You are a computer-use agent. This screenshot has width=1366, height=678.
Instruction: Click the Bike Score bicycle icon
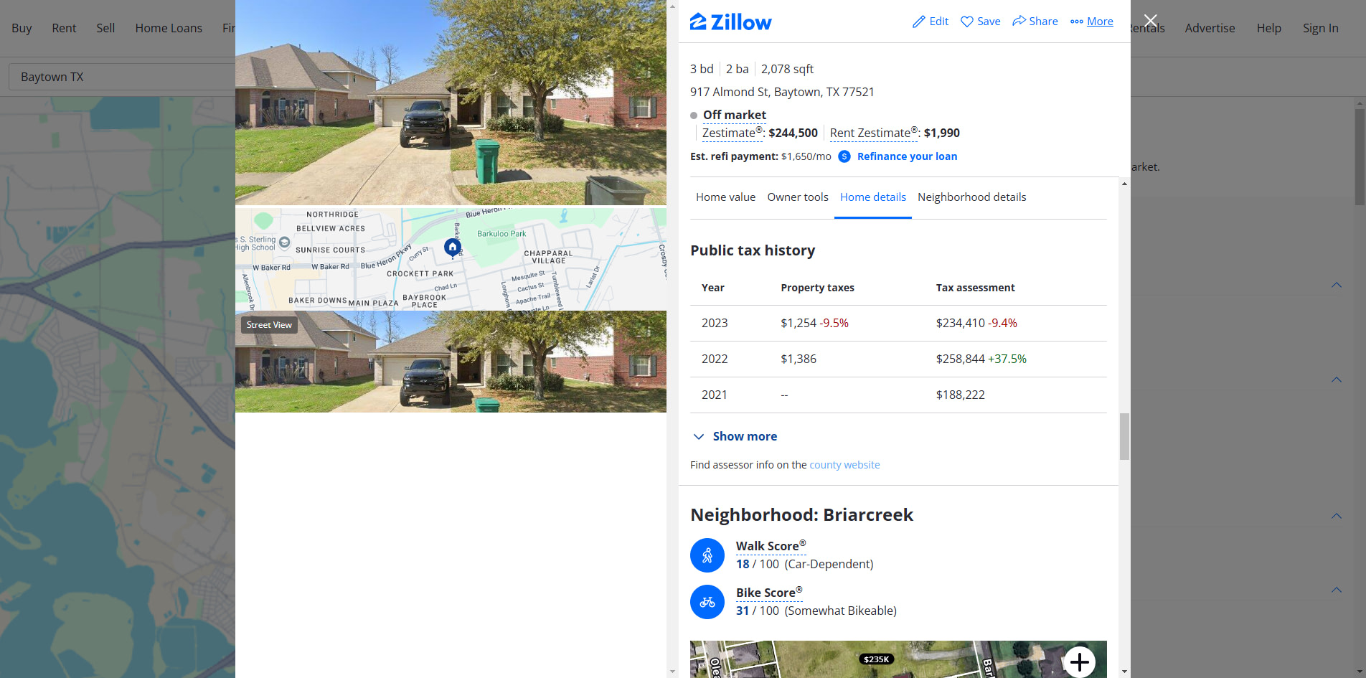(x=707, y=602)
